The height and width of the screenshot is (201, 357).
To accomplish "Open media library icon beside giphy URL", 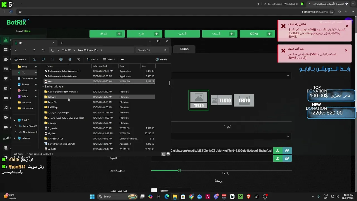I will click(x=287, y=151).
